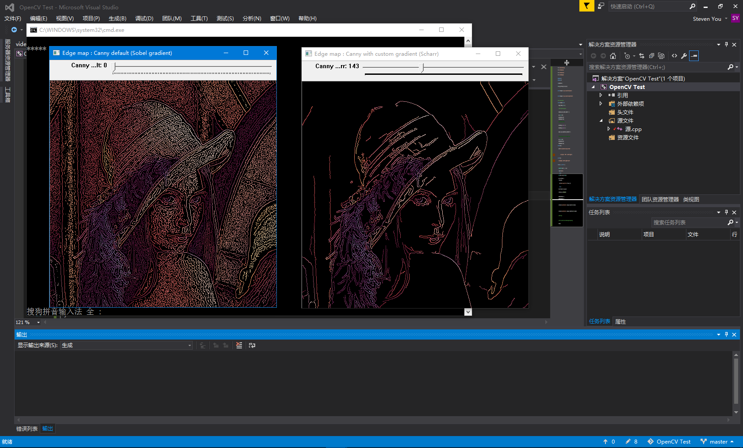The height and width of the screenshot is (448, 743).
Task: Collapse the OpenCV Test project node
Action: click(593, 87)
